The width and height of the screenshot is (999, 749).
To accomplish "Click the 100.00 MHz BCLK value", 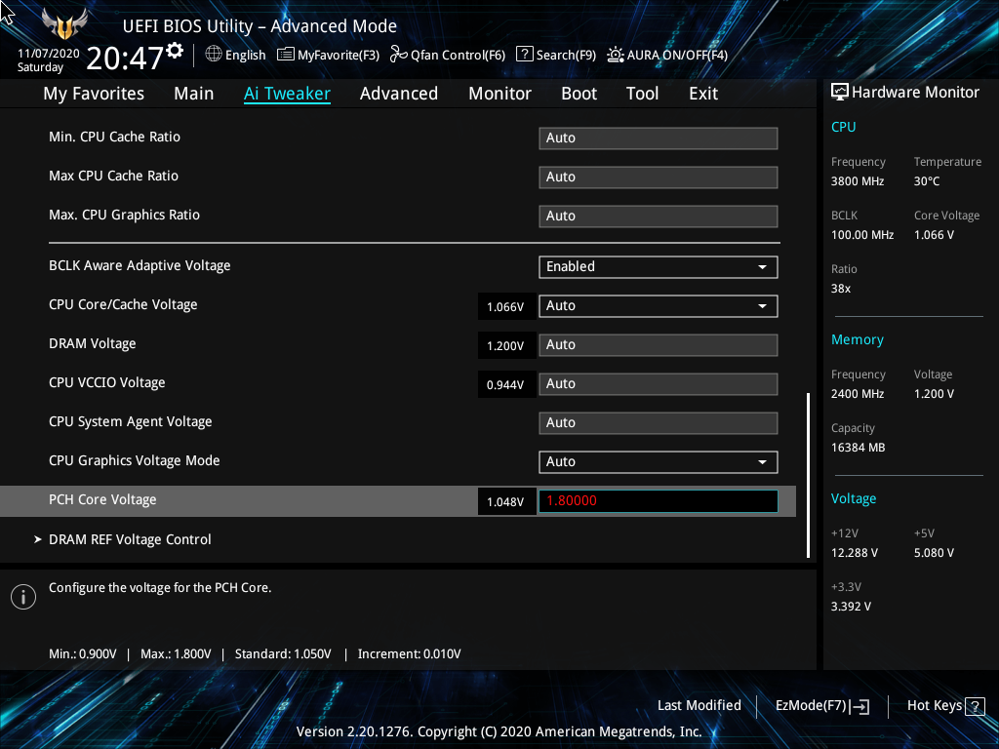I will [862, 235].
